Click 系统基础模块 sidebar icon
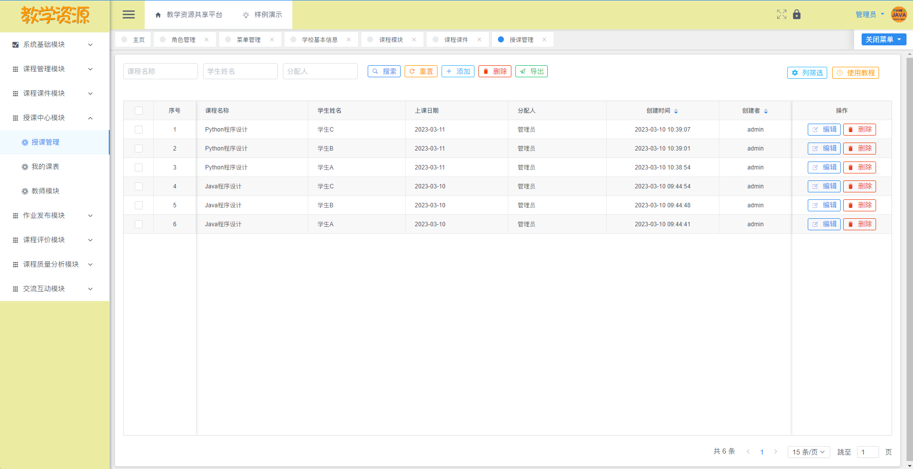Image resolution: width=913 pixels, height=469 pixels. [x=15, y=45]
